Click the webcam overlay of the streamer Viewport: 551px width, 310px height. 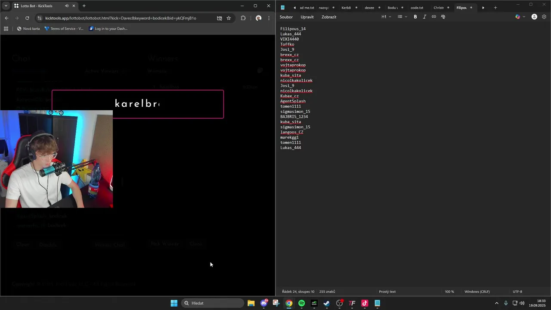point(56,159)
